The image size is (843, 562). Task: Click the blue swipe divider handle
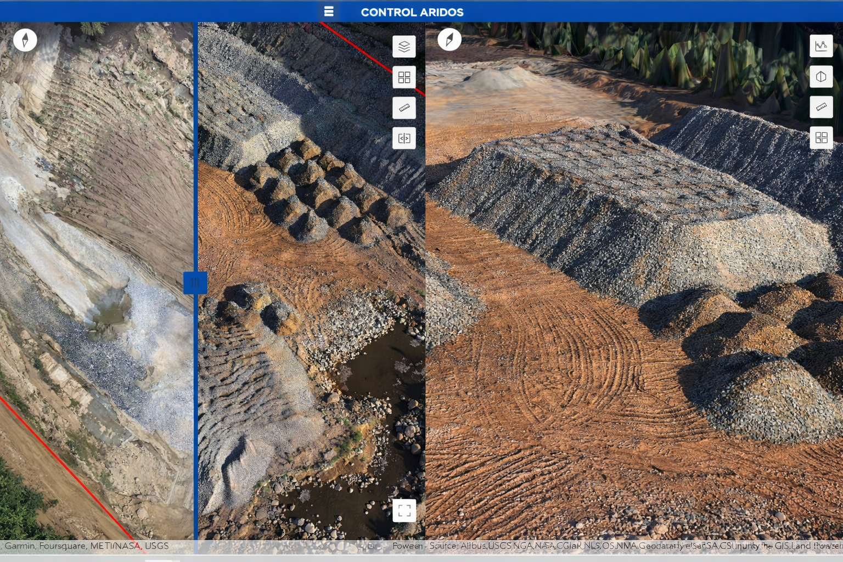[195, 283]
